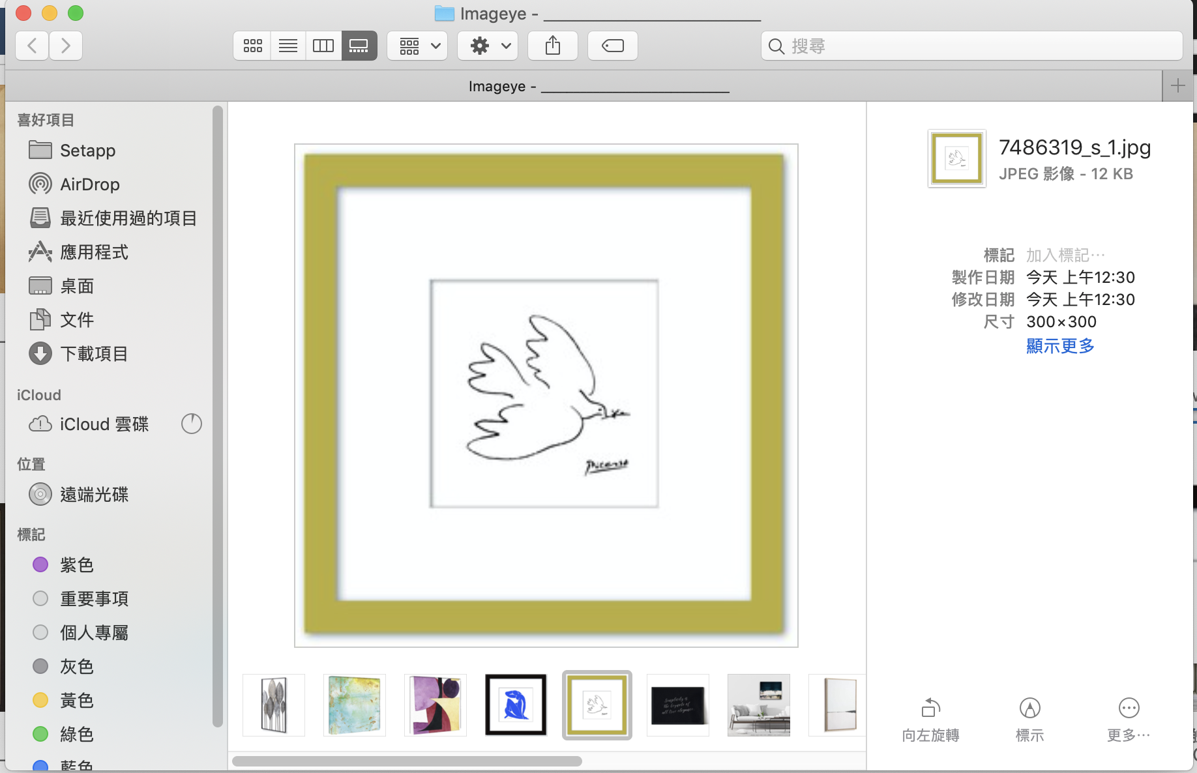Switch to column view
Image resolution: width=1197 pixels, height=773 pixels.
pos(323,46)
